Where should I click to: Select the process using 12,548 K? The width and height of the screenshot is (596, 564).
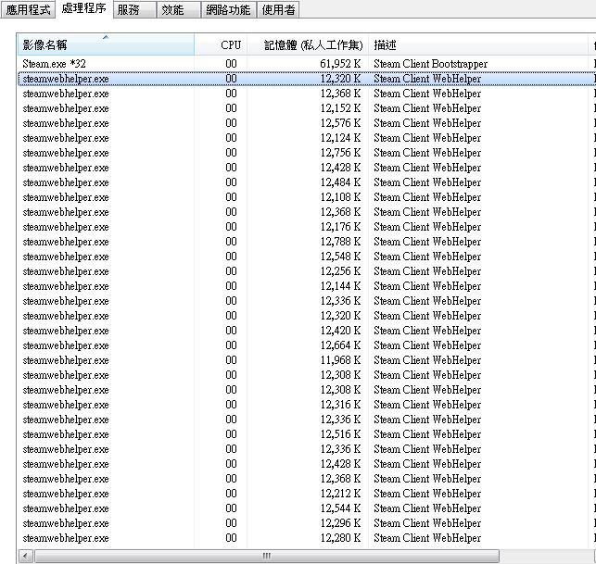[x=306, y=257]
